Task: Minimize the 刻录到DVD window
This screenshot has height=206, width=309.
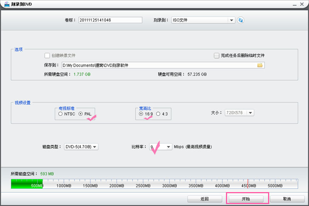Action: pyautogui.click(x=294, y=4)
